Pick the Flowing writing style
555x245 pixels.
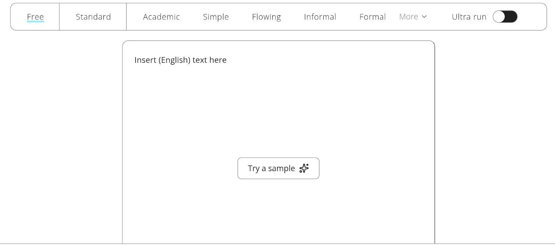266,17
